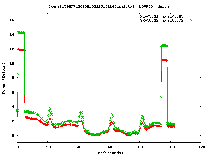Click the green legend line sample
Image resolution: width=208 pixels, height=156 pixels.
point(191,20)
